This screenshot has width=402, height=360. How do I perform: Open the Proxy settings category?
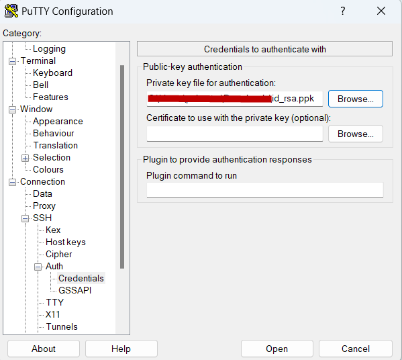pyautogui.click(x=44, y=206)
